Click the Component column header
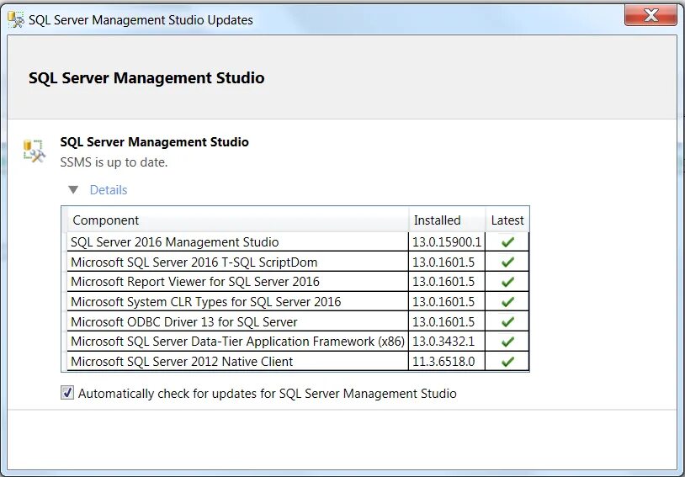This screenshot has height=477, width=685. pos(106,220)
